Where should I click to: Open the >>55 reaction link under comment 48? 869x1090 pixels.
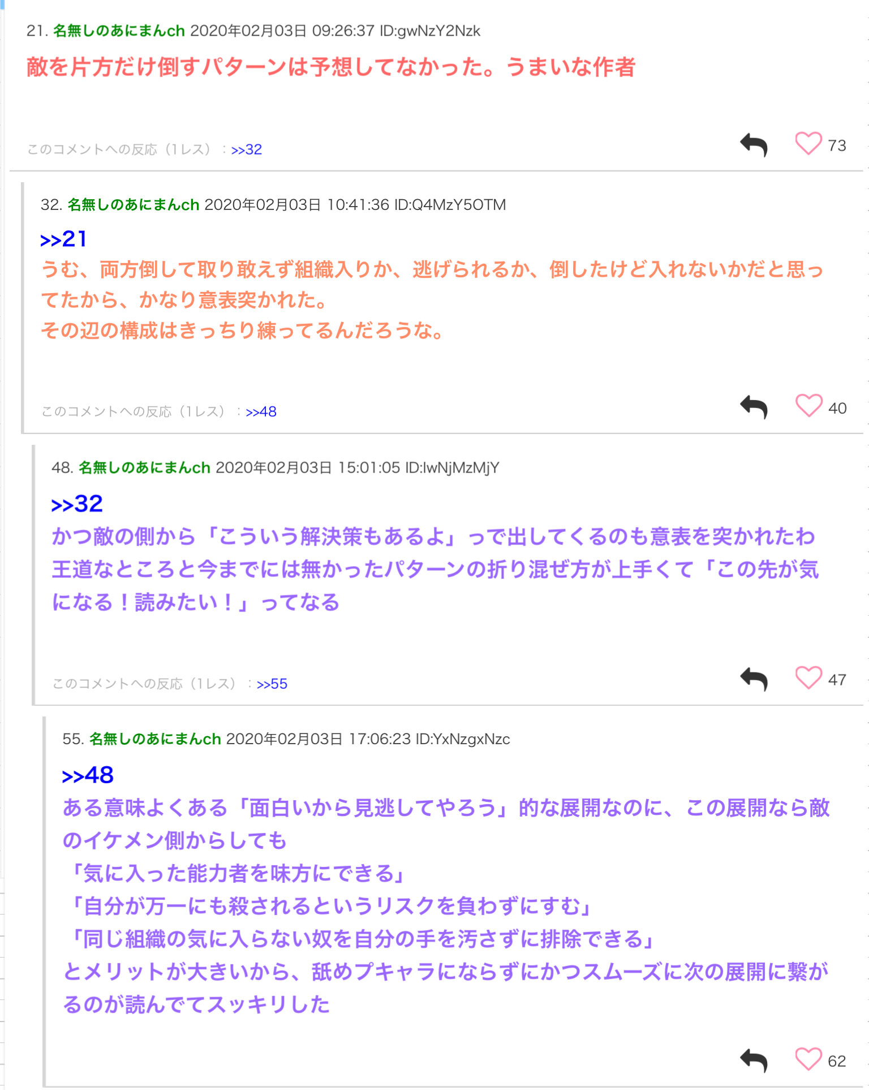point(272,684)
